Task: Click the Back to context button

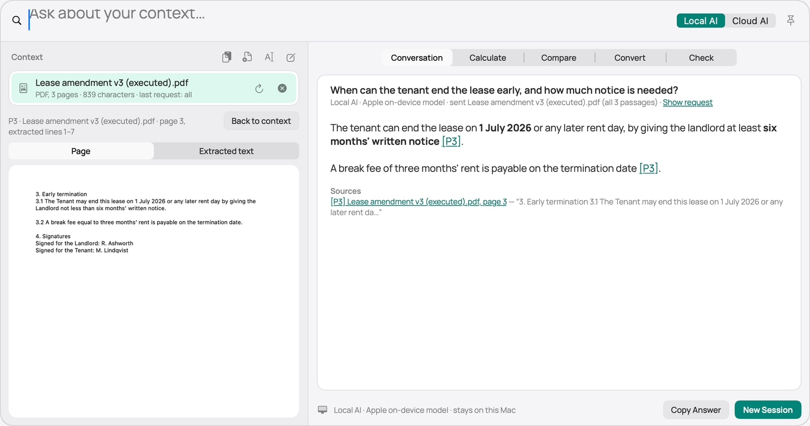Action: (x=261, y=121)
